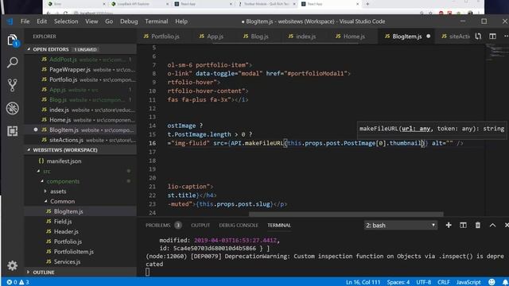Open Services.js in the file tree
Image resolution: width=509 pixels, height=286 pixels.
pyautogui.click(x=80, y=261)
